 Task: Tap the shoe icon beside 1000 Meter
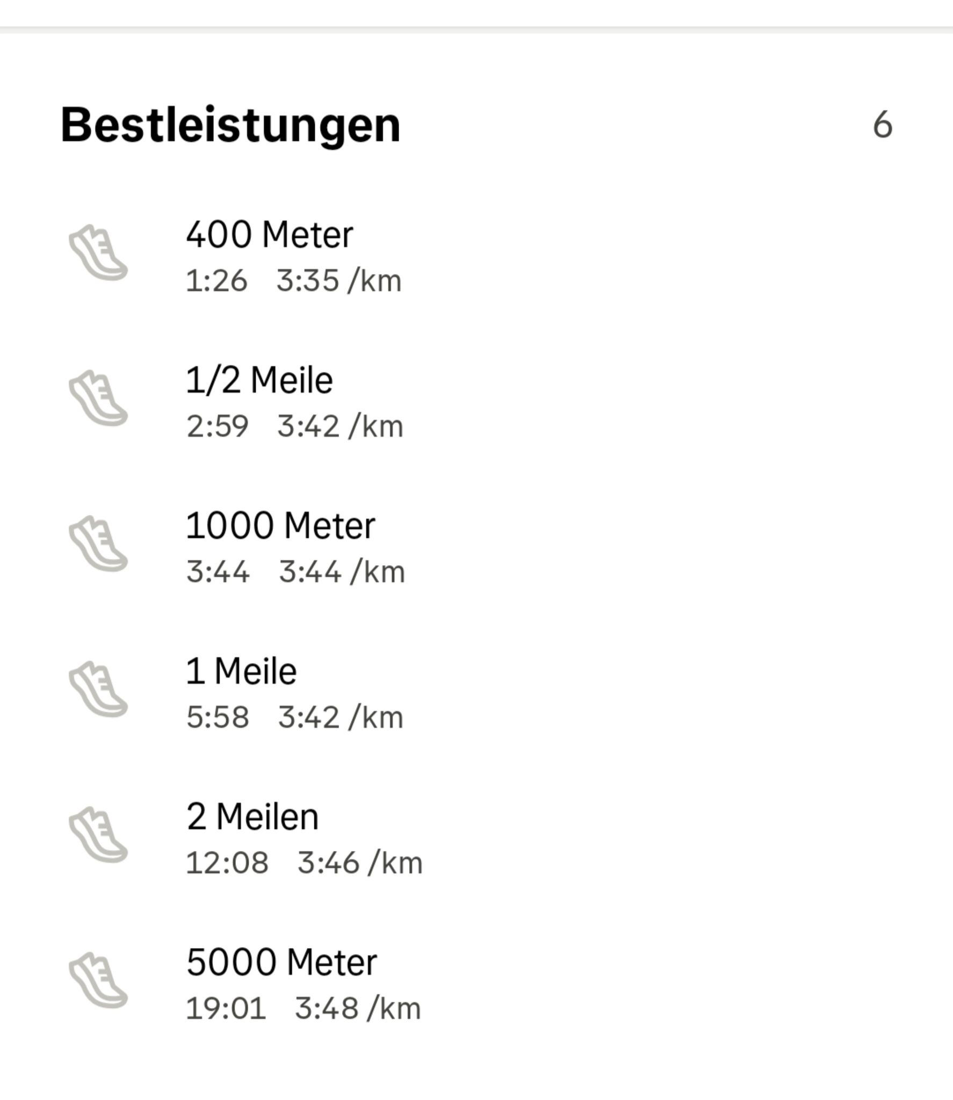98,544
